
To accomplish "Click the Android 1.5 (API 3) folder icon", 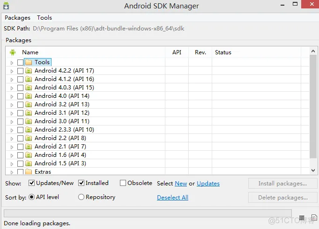I will pyautogui.click(x=29, y=163).
